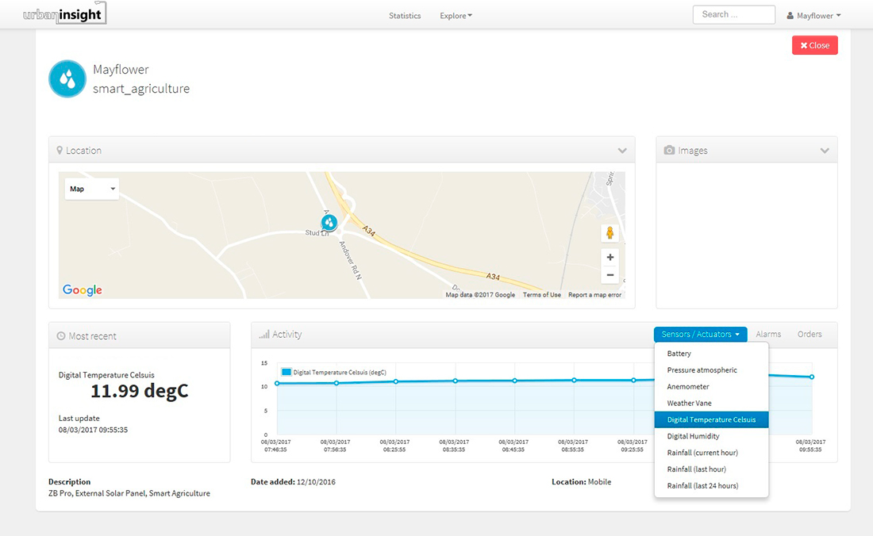Toggle the Sensors / Actuators dropdown
Viewport: 873px width, 536px height.
tap(701, 334)
